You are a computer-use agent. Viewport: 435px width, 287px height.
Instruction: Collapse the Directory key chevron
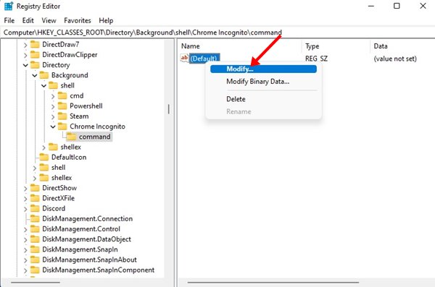point(25,65)
